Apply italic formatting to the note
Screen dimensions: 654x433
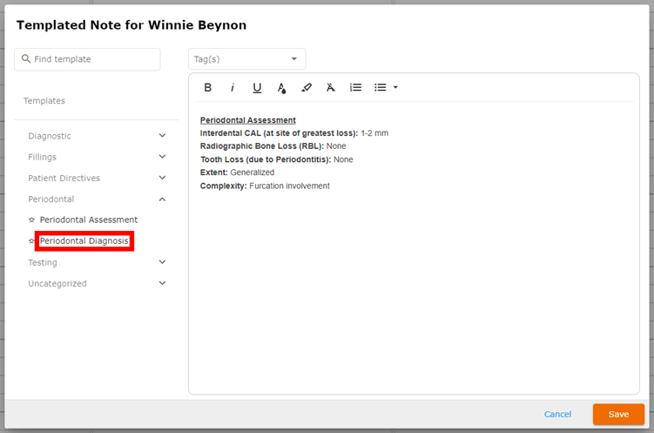coord(233,88)
